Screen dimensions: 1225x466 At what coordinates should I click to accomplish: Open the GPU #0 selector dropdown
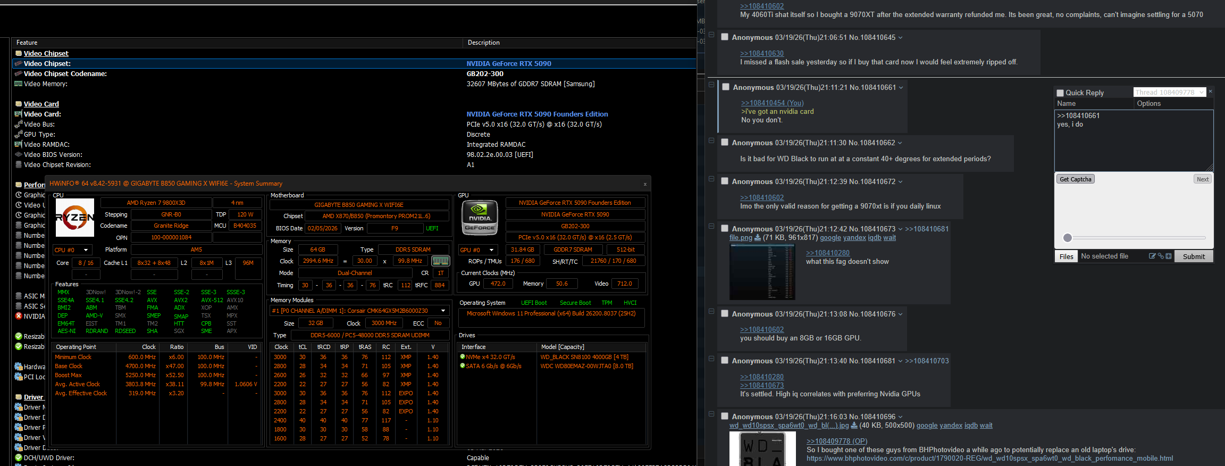coord(477,250)
